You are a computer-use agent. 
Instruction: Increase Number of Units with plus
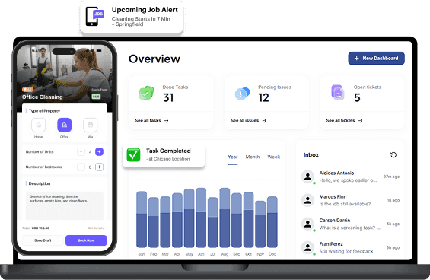pos(99,151)
